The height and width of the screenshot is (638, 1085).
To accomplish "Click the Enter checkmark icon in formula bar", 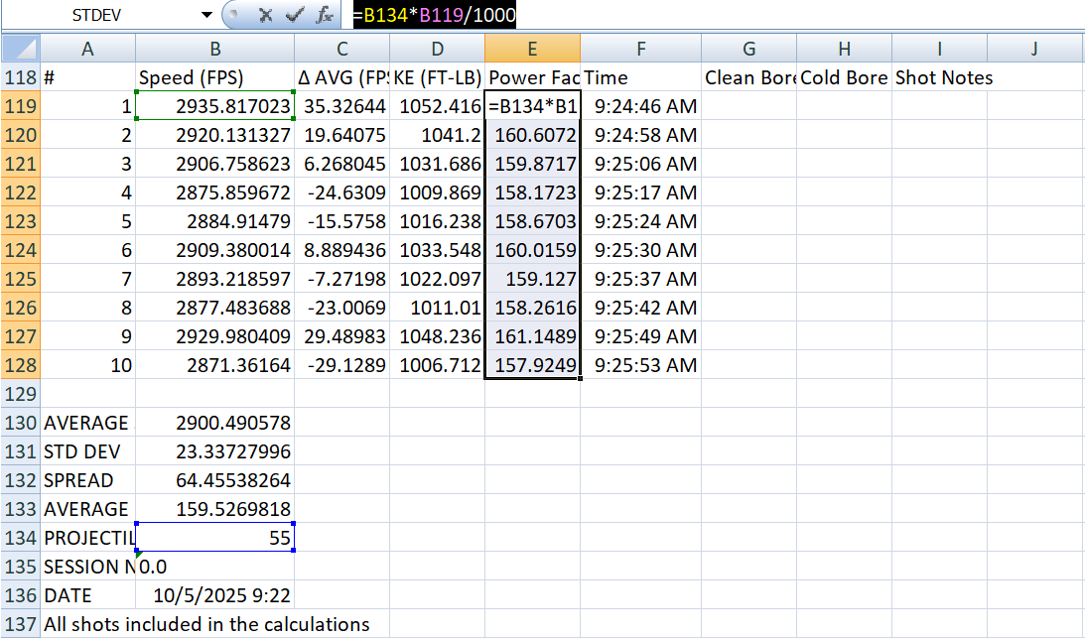I will (295, 15).
